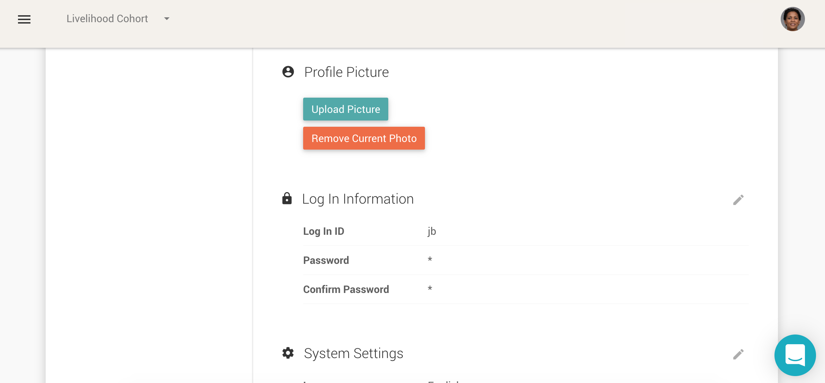Select the Livelihood Cohort title text
Screen dimensions: 825x383
point(107,19)
